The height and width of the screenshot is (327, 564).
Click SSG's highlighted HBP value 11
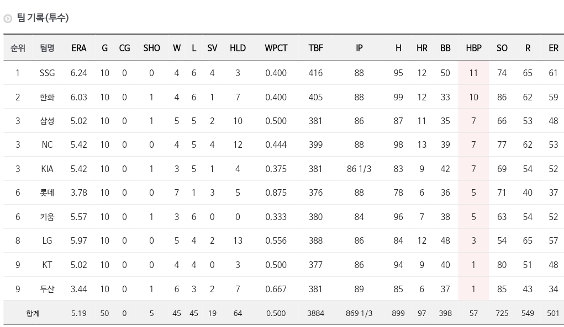point(473,73)
